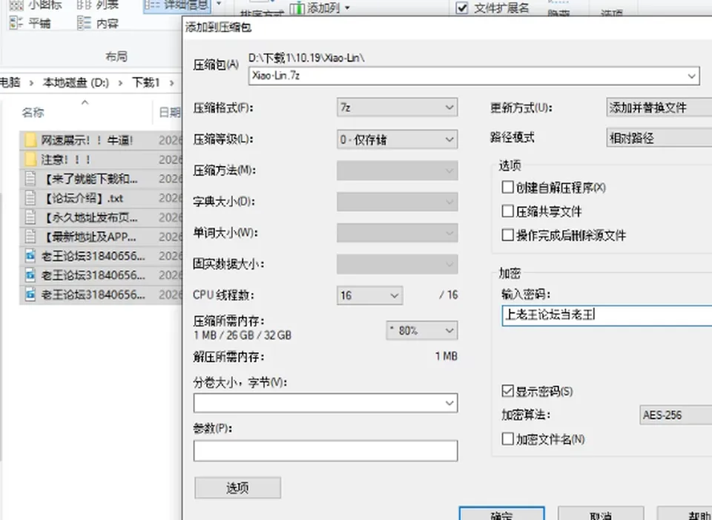
Task: Click the 平铺 layout icon in Explorer
Action: [x=16, y=22]
